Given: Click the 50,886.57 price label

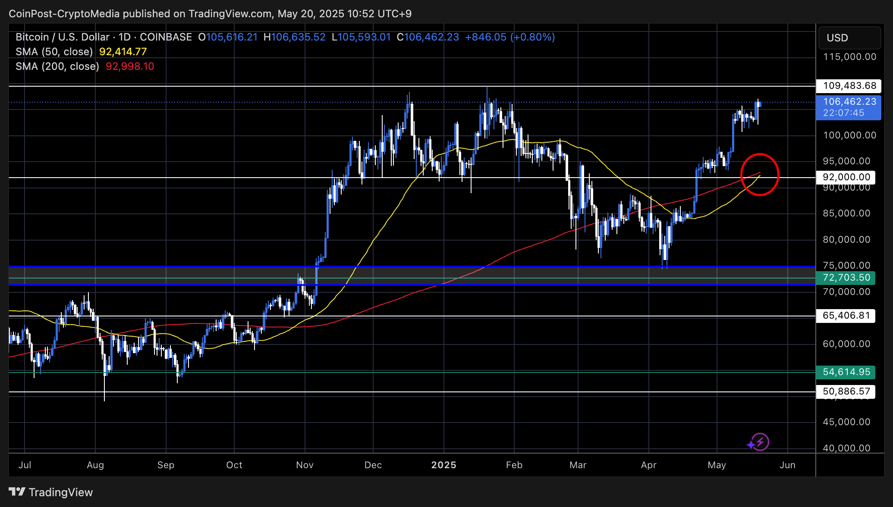Looking at the screenshot, I should [846, 391].
